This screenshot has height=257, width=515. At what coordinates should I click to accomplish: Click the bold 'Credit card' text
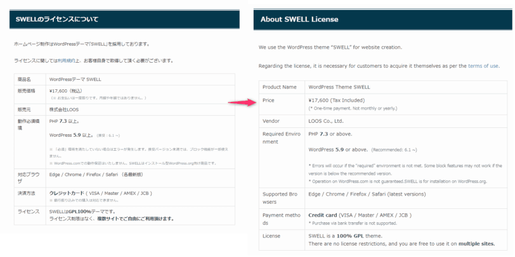pos(323,215)
